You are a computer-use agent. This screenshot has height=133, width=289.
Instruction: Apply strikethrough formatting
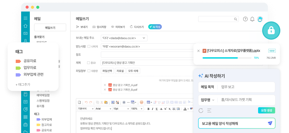pyautogui.click(x=161, y=109)
